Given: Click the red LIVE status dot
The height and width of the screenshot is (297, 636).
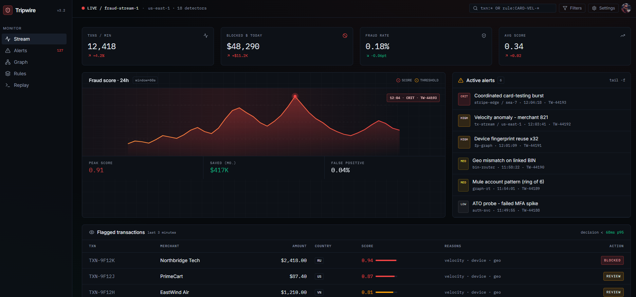Looking at the screenshot, I should (83, 8).
